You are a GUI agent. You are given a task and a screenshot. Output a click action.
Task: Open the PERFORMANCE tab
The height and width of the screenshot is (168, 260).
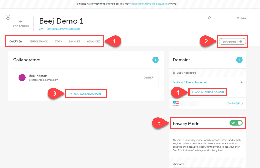click(38, 41)
